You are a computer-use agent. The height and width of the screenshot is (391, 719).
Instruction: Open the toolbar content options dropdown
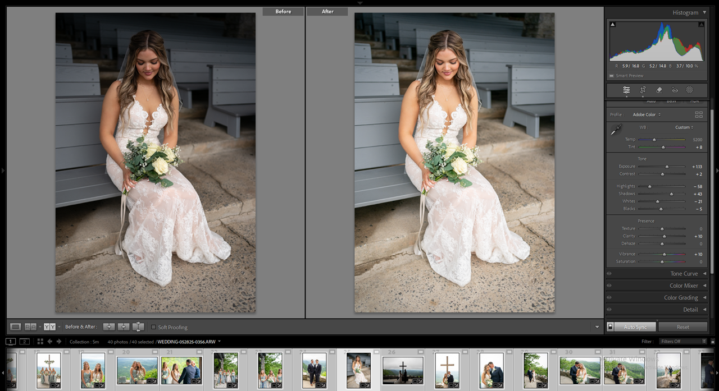pyautogui.click(x=597, y=327)
